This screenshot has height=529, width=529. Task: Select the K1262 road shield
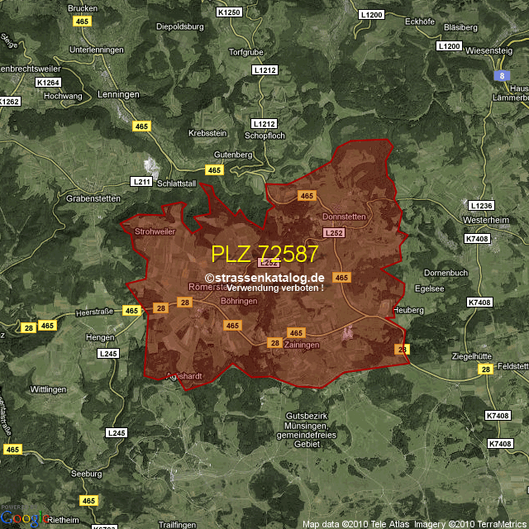(x=8, y=102)
